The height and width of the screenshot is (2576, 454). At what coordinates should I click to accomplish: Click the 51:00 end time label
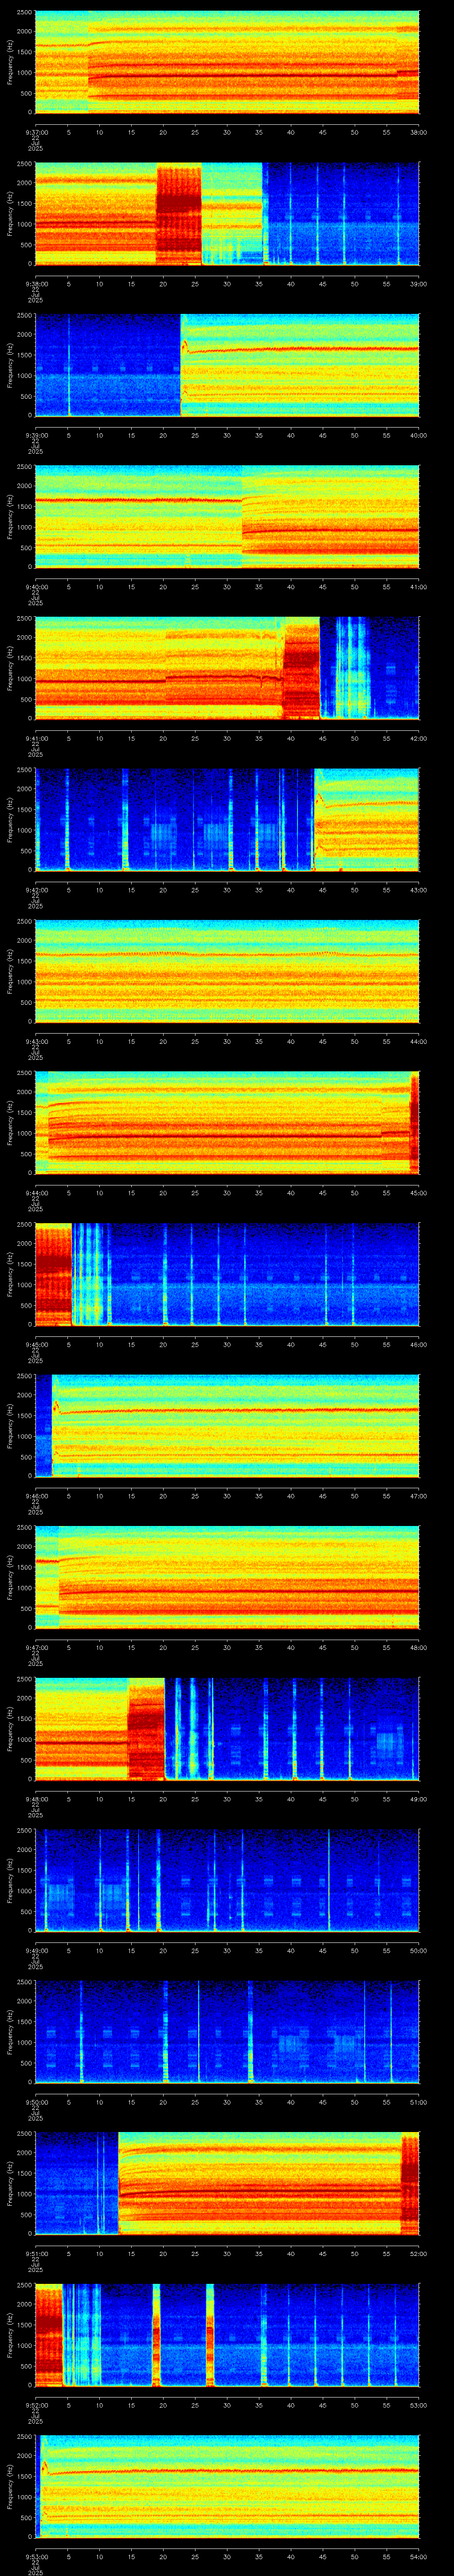(418, 2101)
